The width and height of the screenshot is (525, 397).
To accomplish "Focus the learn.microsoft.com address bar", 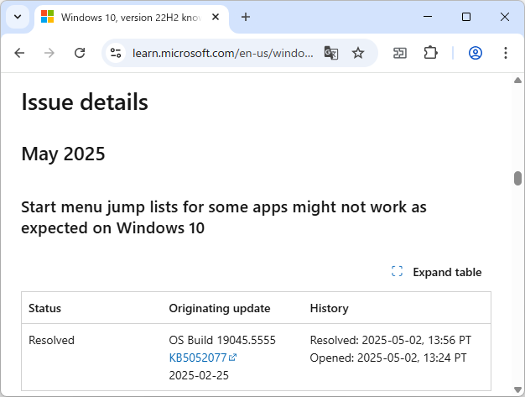I will pos(222,53).
